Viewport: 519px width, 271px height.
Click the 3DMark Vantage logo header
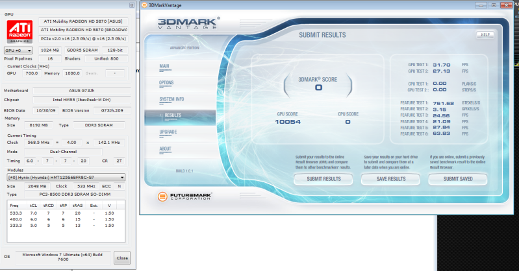click(x=188, y=23)
